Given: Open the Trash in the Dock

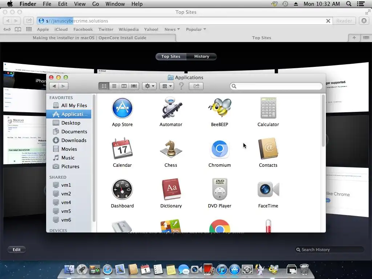Looking at the screenshot, I should coord(304,269).
